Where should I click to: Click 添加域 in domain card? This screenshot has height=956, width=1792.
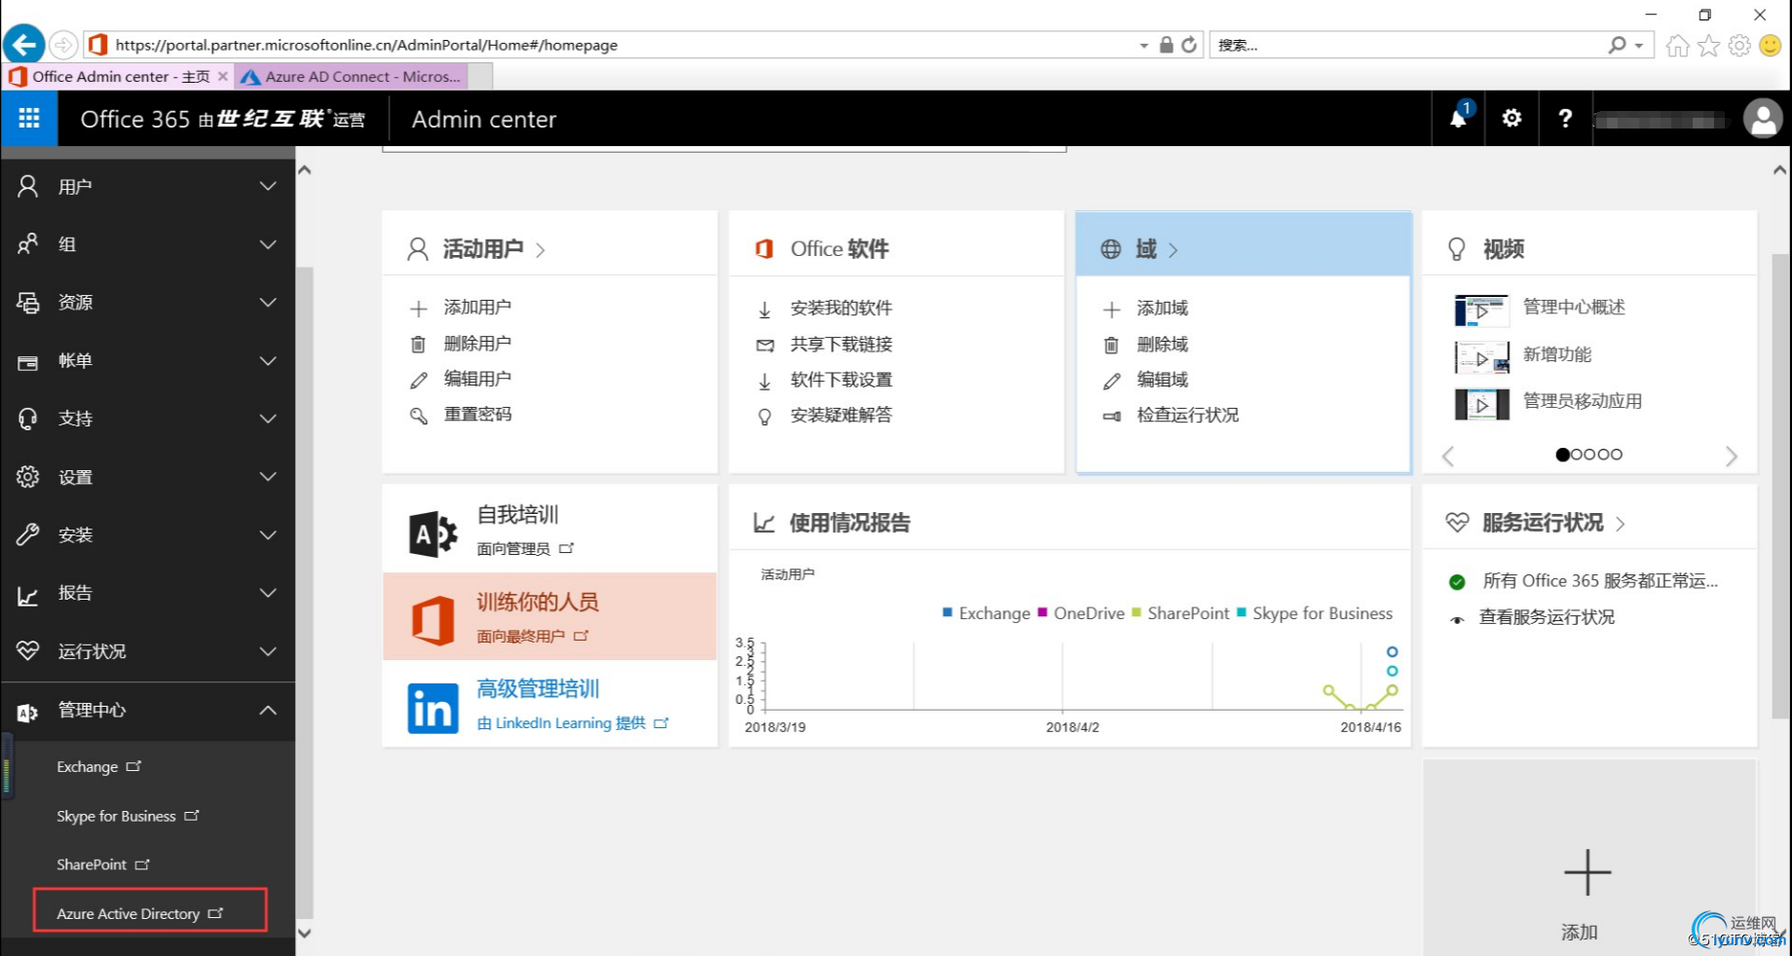(x=1162, y=309)
